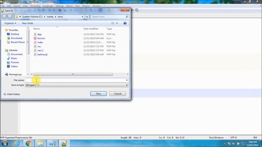Open Notepad++ Plugins menu
The width and height of the screenshot is (262, 147).
pyautogui.click(x=86, y=6)
